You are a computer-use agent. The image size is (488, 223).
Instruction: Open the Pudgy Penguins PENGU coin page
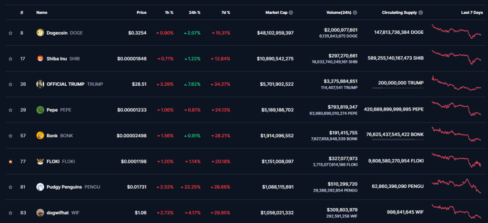pyautogui.click(x=73, y=187)
